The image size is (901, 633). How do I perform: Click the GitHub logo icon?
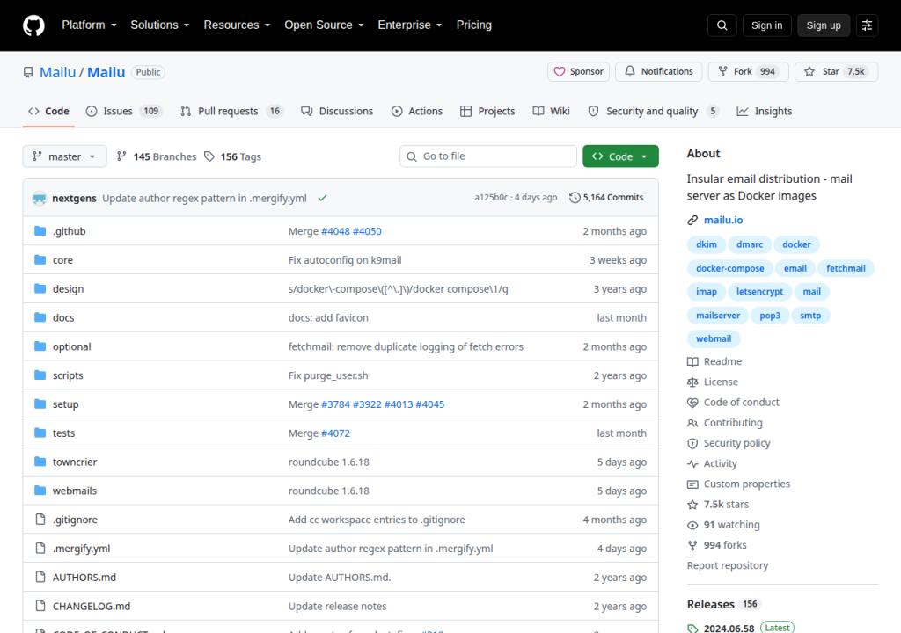[x=33, y=25]
